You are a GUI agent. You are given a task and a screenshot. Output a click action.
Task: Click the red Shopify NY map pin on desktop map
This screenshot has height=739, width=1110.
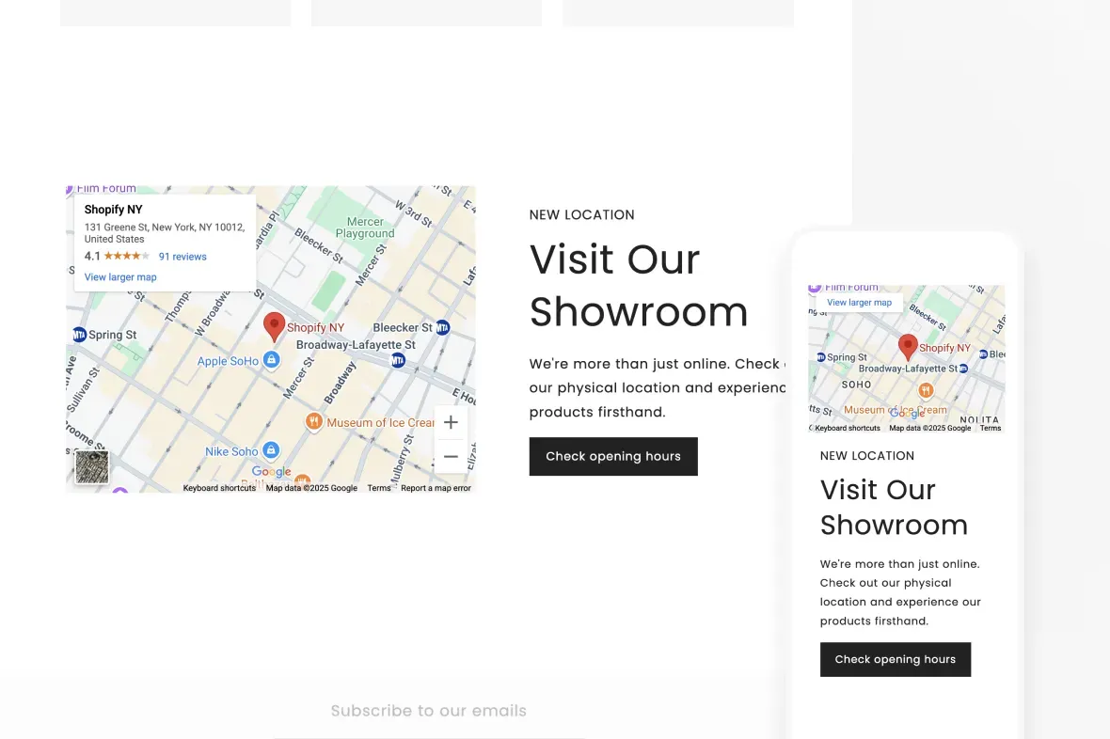274,326
